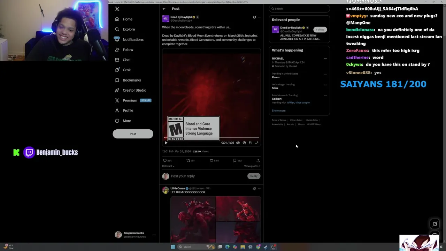Image resolution: width=446 pixels, height=251 pixels.
Task: Click the Post your reply field
Action: 208,176
